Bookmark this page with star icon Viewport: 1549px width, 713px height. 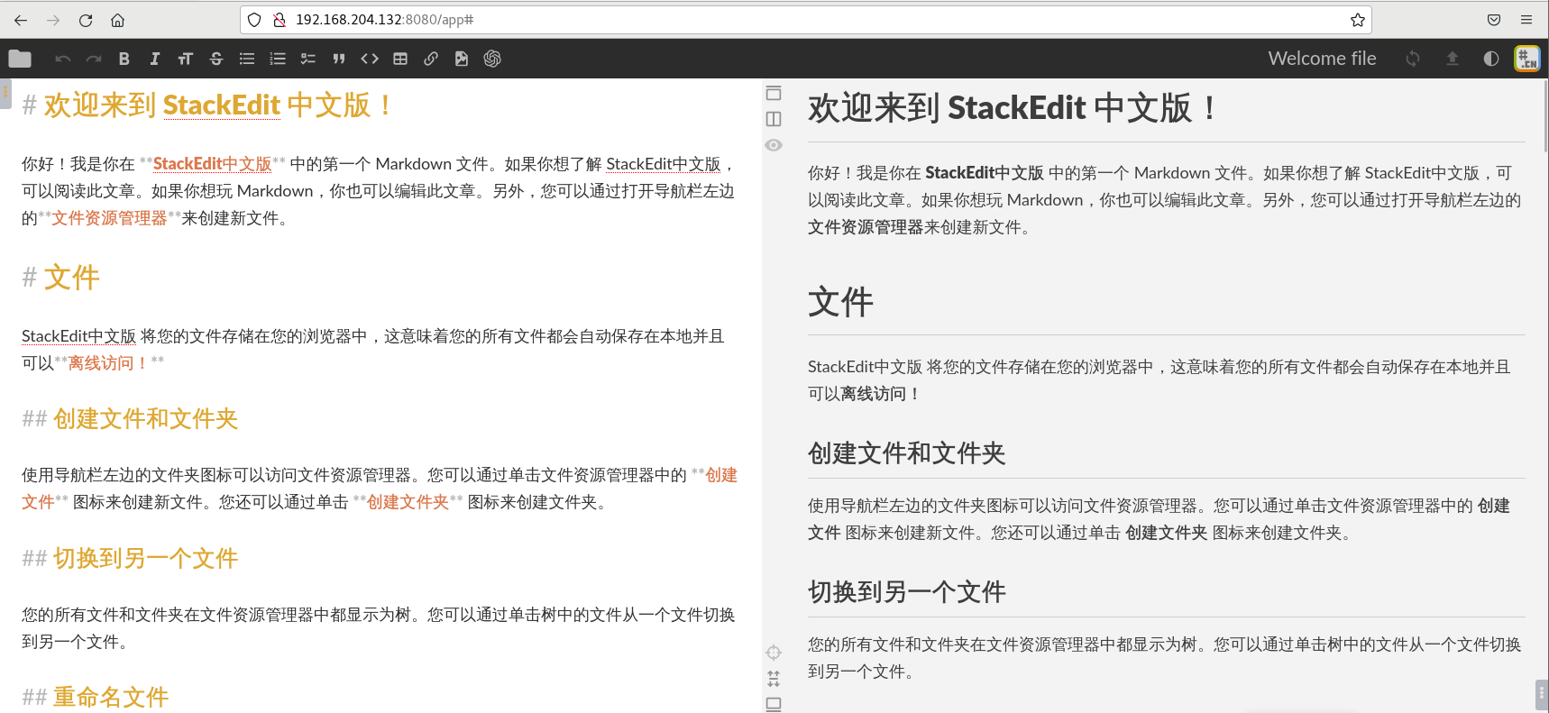(x=1358, y=20)
